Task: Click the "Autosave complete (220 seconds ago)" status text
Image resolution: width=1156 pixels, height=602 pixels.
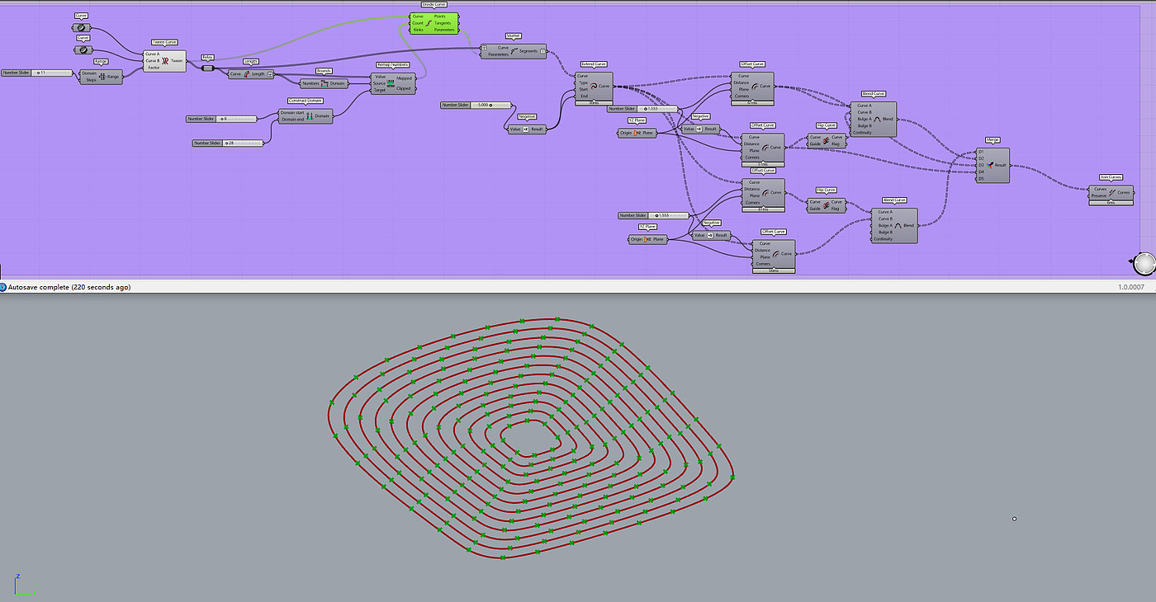Action: pos(69,287)
